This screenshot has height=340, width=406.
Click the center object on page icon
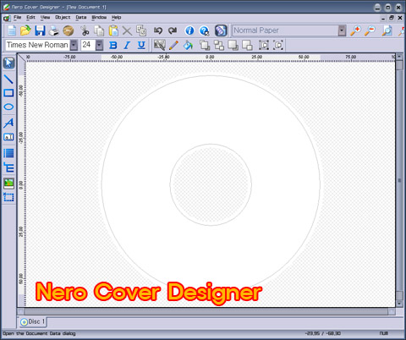278,45
